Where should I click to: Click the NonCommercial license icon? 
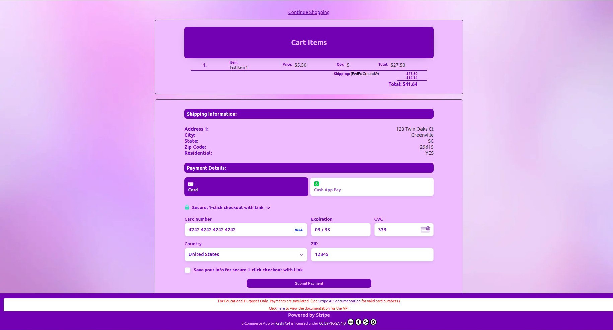click(x=366, y=322)
